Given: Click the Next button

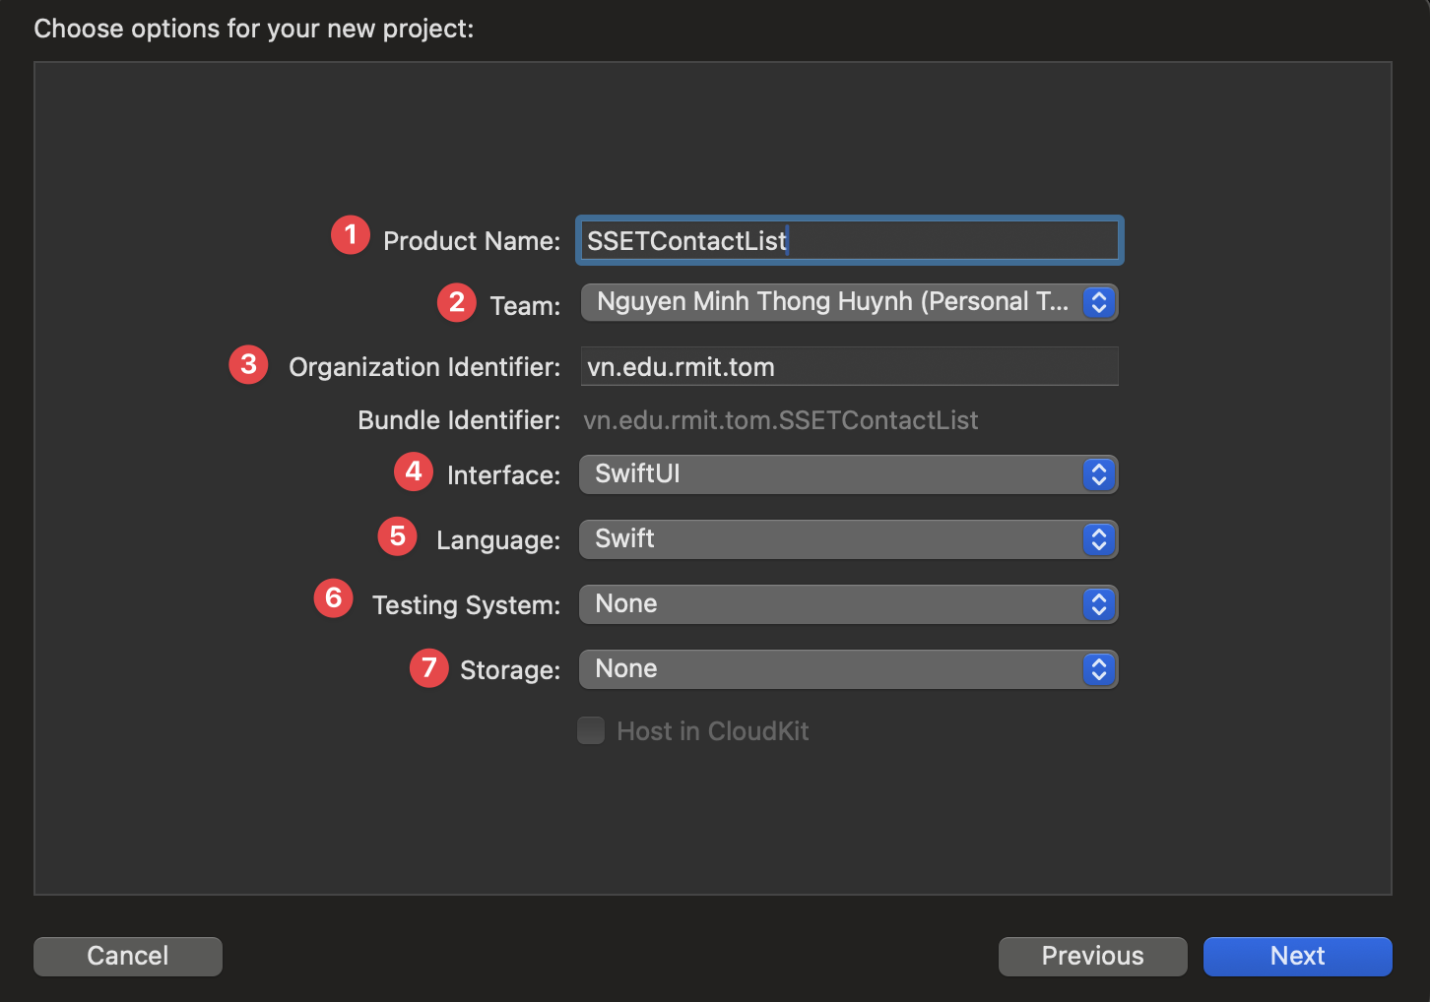Looking at the screenshot, I should point(1297,956).
